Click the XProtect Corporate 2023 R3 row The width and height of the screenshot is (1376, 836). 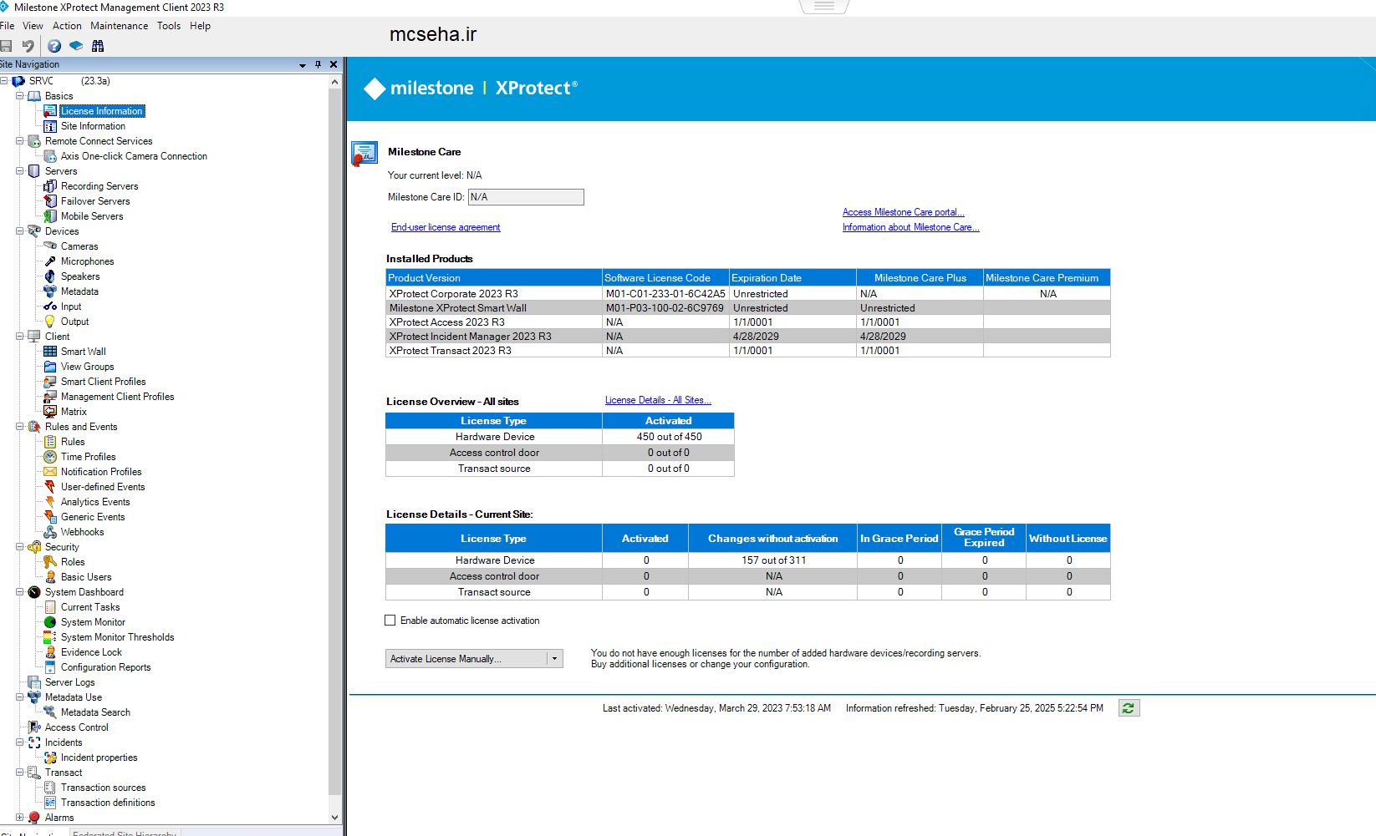[748, 294]
